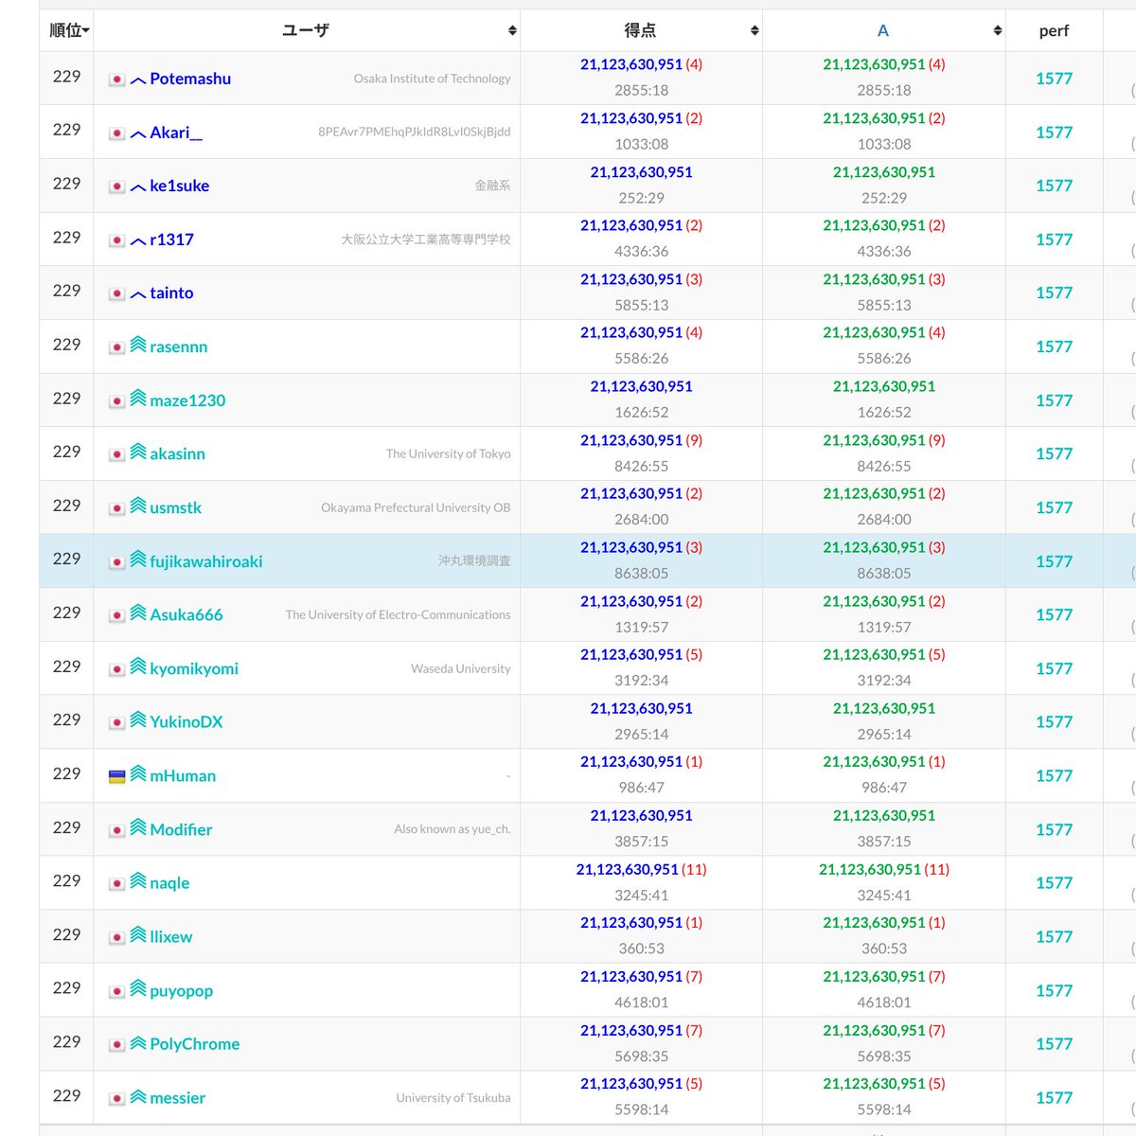Screen dimensions: 1136x1136
Task: Open mHuman user profile
Action: (183, 775)
